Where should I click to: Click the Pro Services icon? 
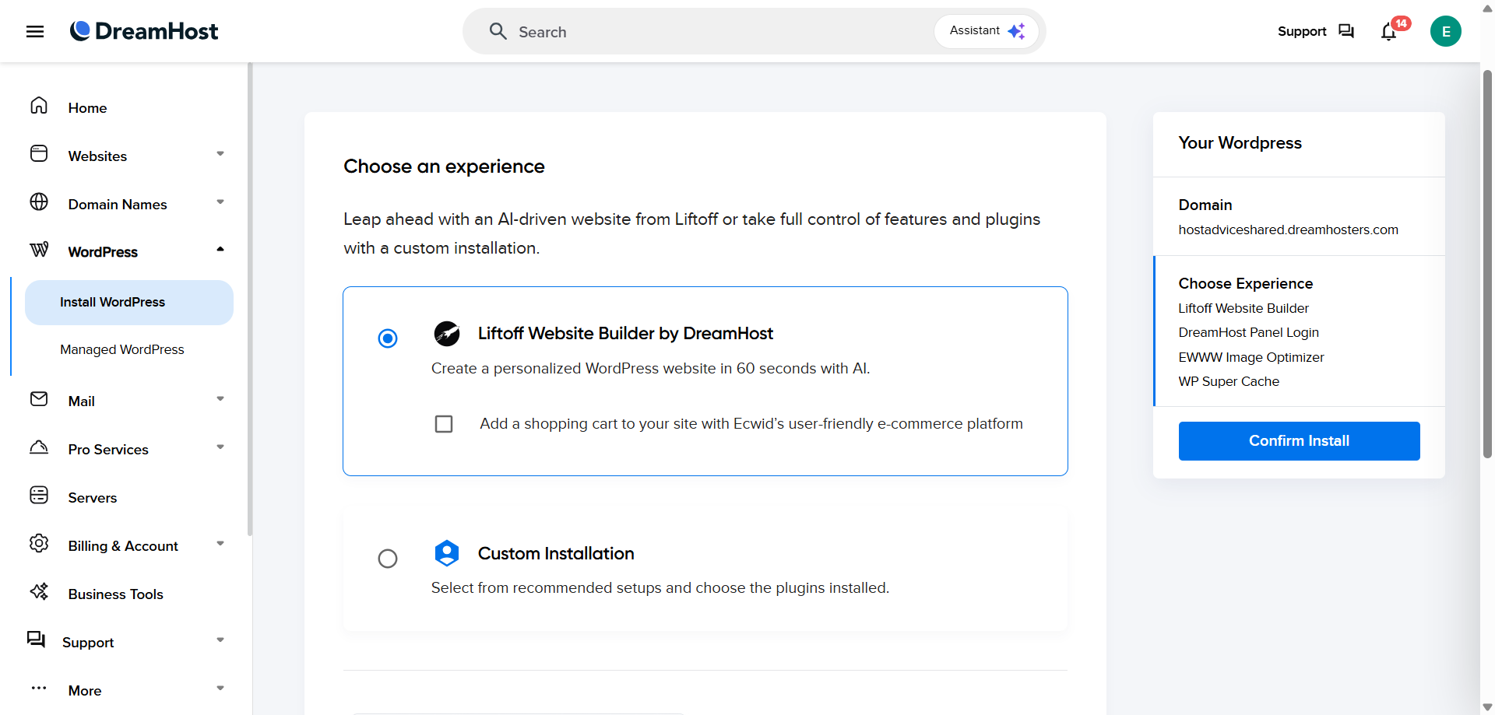pos(39,447)
